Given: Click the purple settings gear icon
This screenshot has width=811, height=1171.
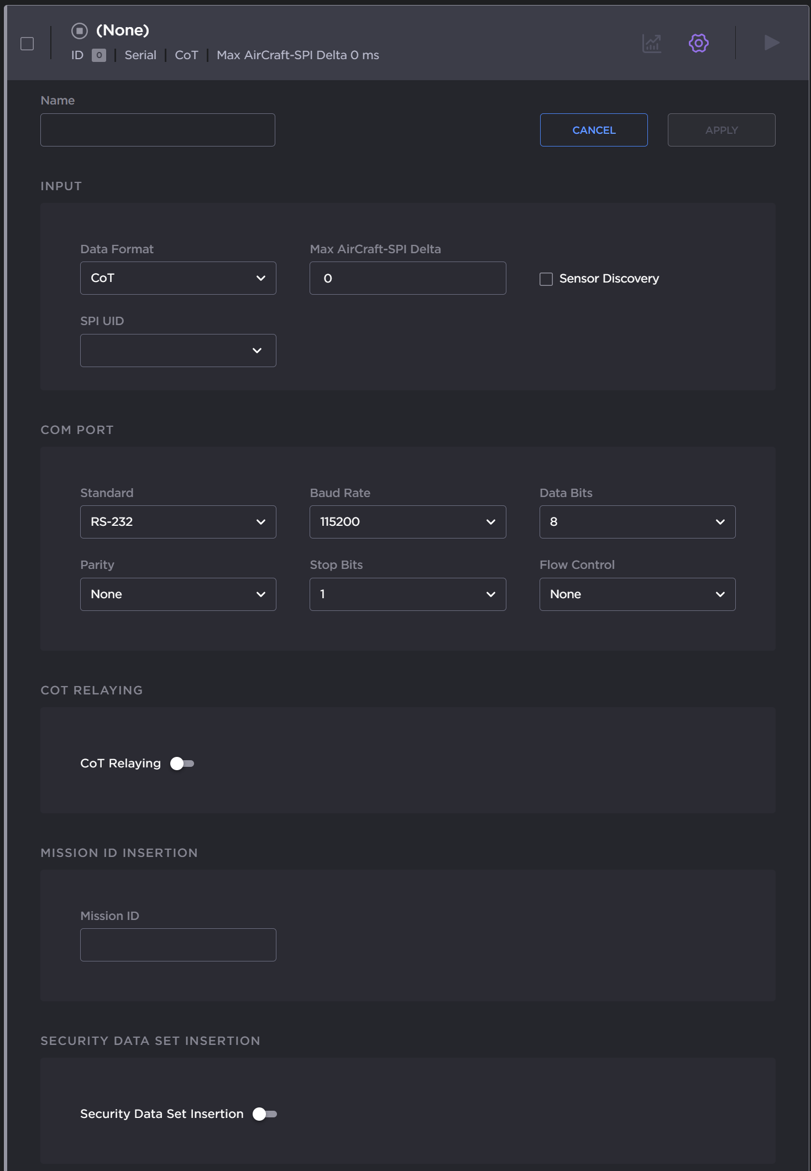Looking at the screenshot, I should pos(698,43).
